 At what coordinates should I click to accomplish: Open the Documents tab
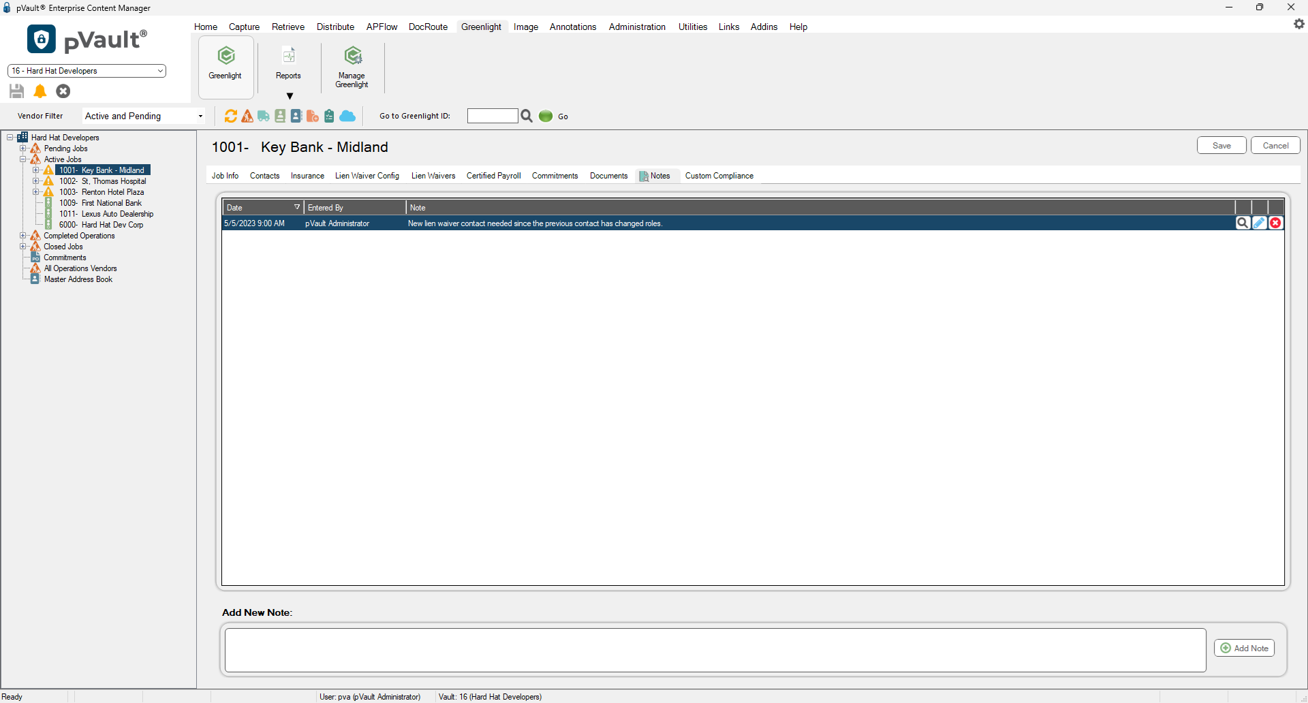pyautogui.click(x=608, y=176)
